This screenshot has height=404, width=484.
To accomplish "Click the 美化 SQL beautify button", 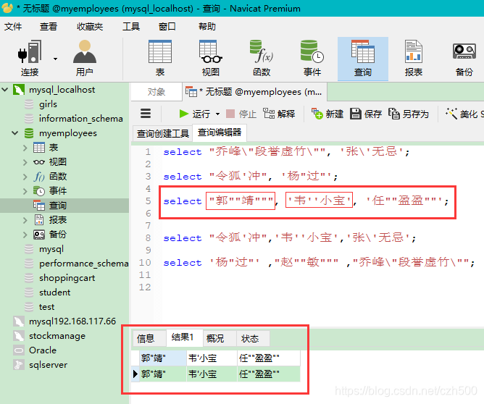I will pos(464,114).
